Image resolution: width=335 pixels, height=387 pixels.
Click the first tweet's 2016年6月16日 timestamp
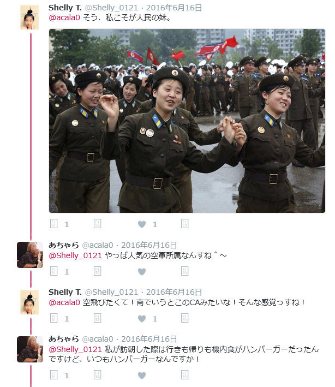[x=174, y=8]
